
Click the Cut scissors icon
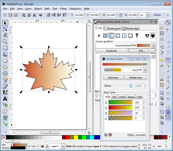coord(162,80)
